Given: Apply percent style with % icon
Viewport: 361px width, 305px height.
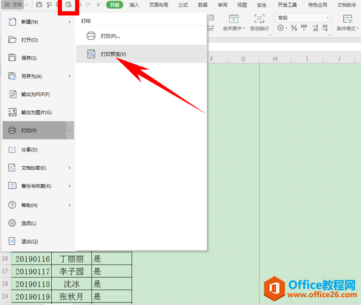Looking at the screenshot, I should 294,28.
